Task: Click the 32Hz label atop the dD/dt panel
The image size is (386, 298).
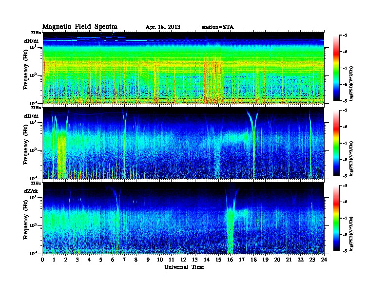Action: click(36, 108)
